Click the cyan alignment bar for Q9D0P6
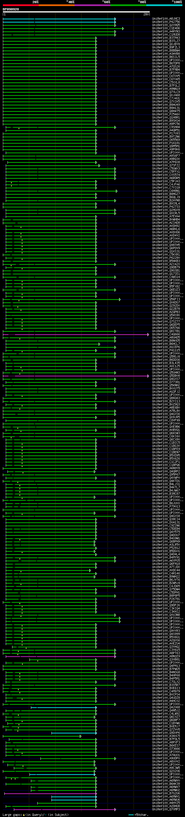 point(74,733)
